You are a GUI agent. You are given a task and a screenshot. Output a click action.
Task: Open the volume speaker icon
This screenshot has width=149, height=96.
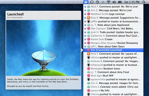coord(114,2)
